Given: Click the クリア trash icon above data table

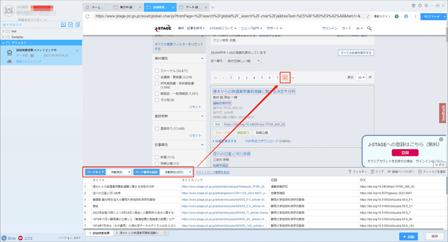Looking at the screenshot, I should point(372,172).
